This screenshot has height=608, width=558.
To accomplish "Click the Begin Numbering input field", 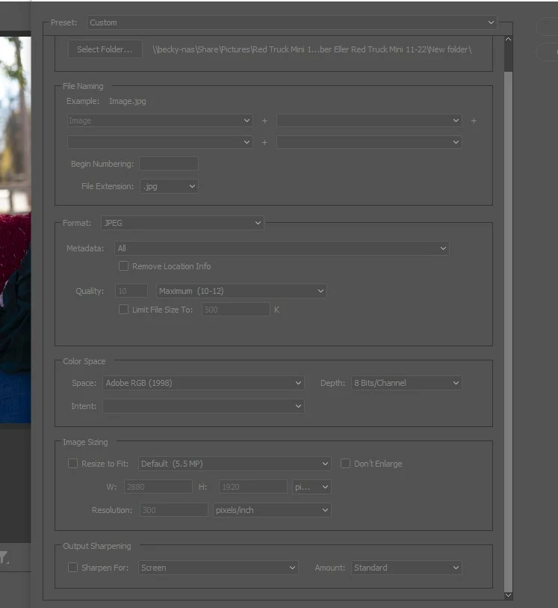I will pyautogui.click(x=169, y=164).
